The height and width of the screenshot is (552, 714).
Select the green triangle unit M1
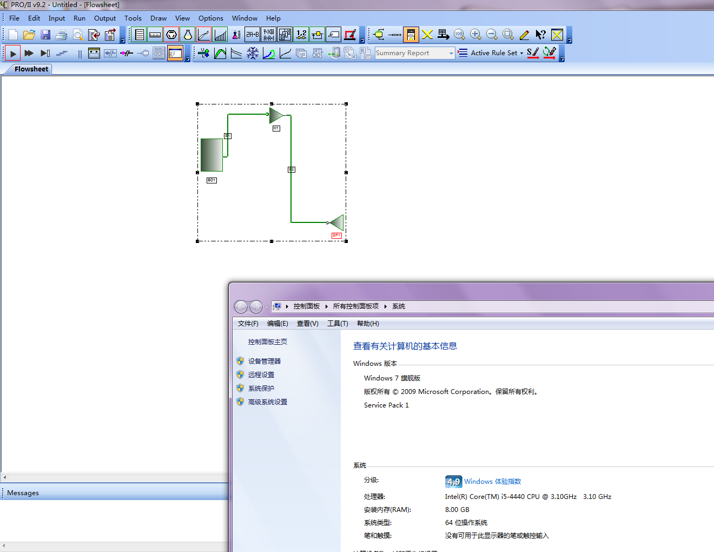coord(276,115)
